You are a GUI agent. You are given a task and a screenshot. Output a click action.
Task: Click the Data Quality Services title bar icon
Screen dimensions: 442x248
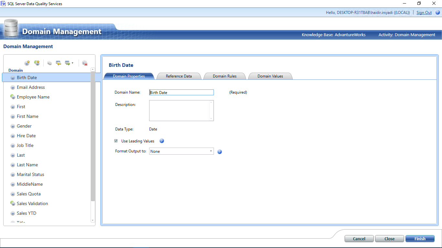pos(3,4)
